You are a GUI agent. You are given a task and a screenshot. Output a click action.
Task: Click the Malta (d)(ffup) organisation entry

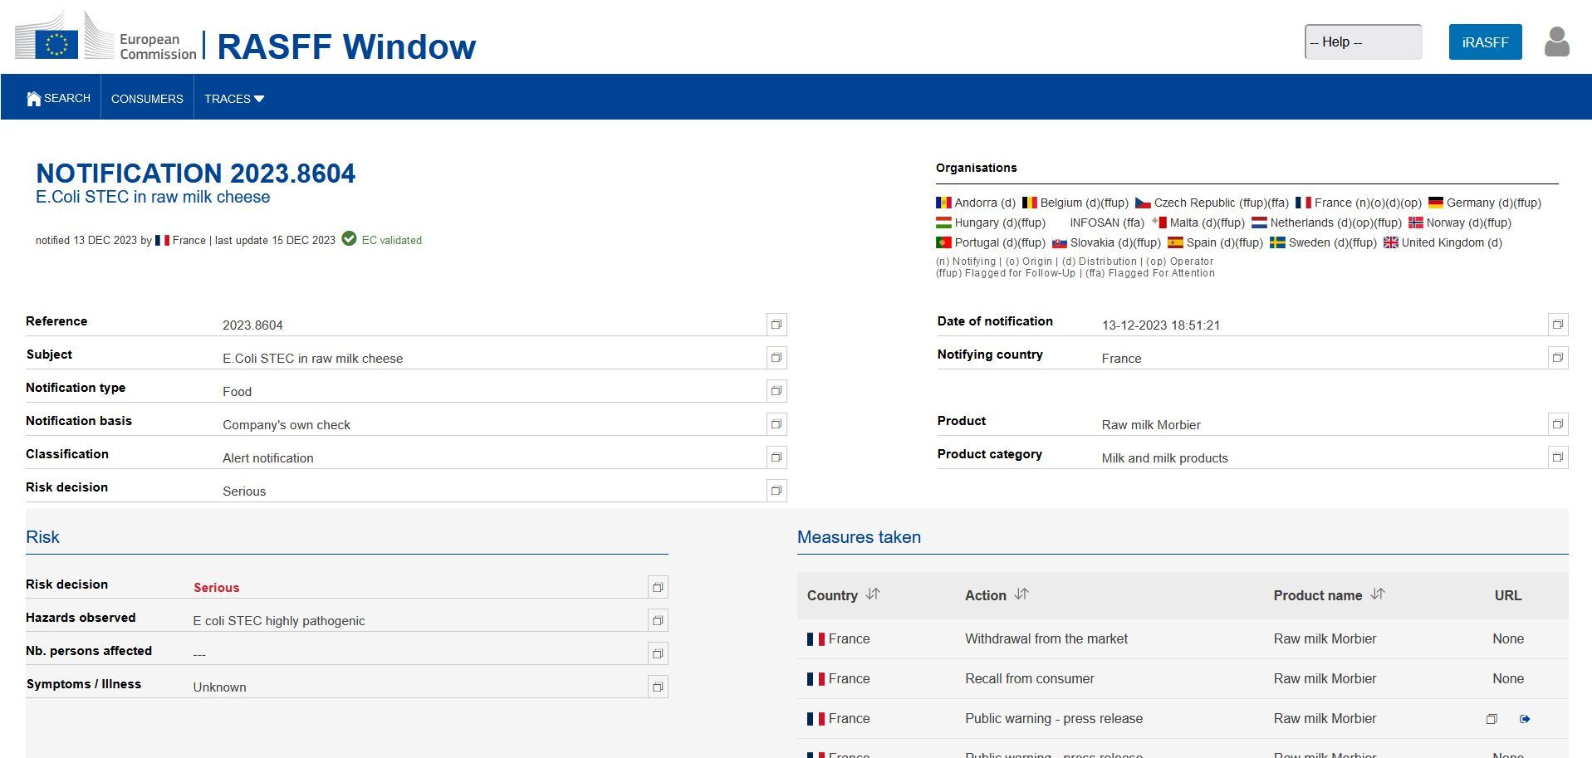tap(1198, 223)
